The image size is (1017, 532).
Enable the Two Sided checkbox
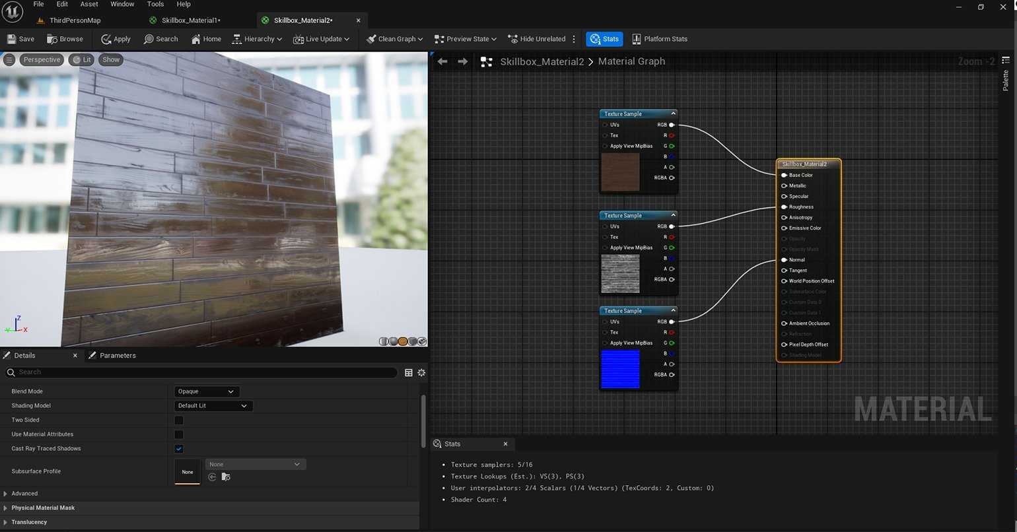[x=179, y=420]
